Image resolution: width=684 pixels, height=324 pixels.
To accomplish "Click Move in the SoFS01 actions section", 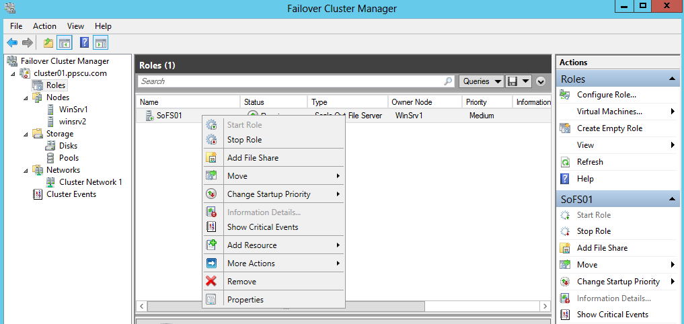I will tap(587, 265).
